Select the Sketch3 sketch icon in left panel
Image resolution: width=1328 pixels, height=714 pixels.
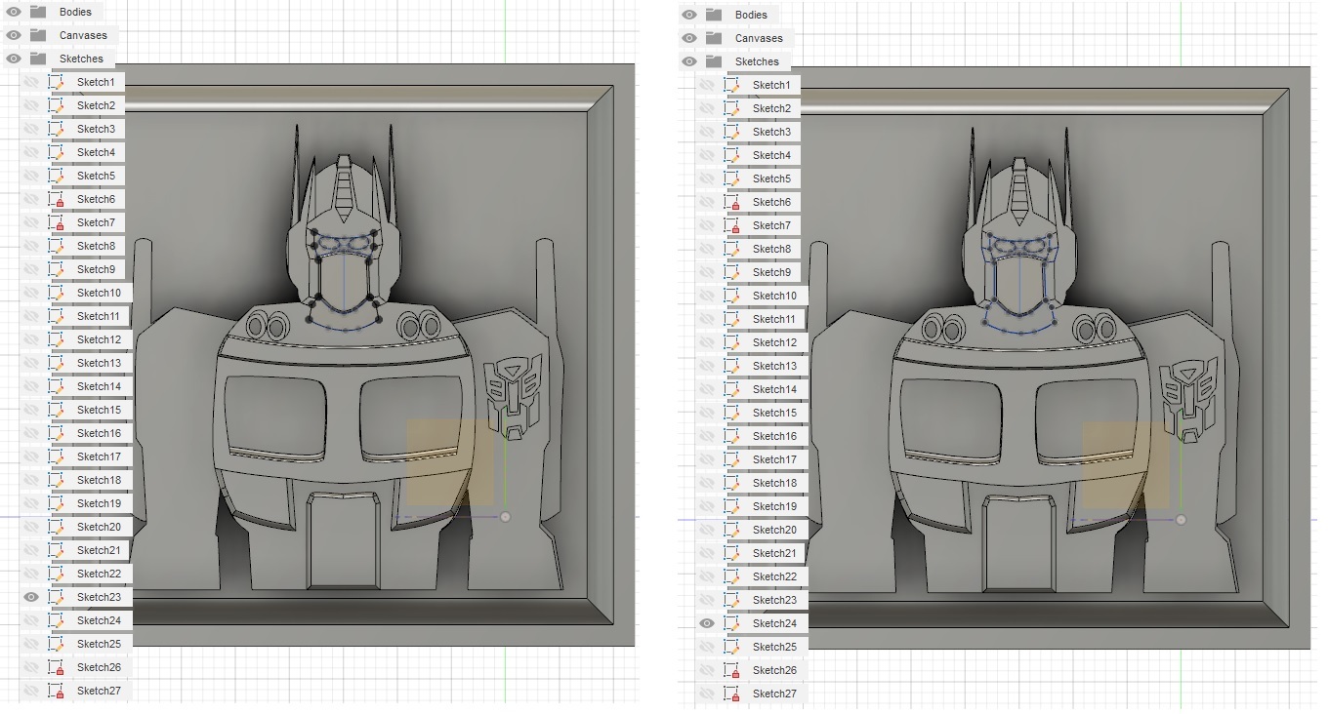click(x=57, y=129)
